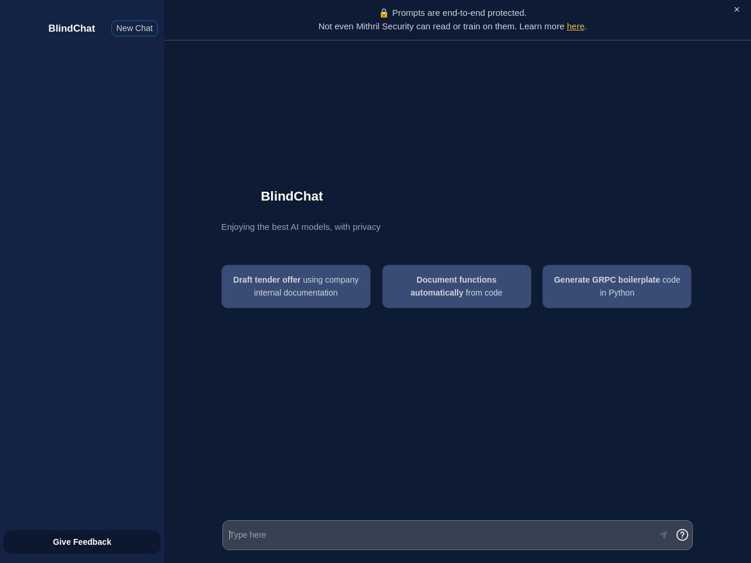The image size is (751, 563).
Task: Choose the Draft tender offer suggestion
Action: 296,286
